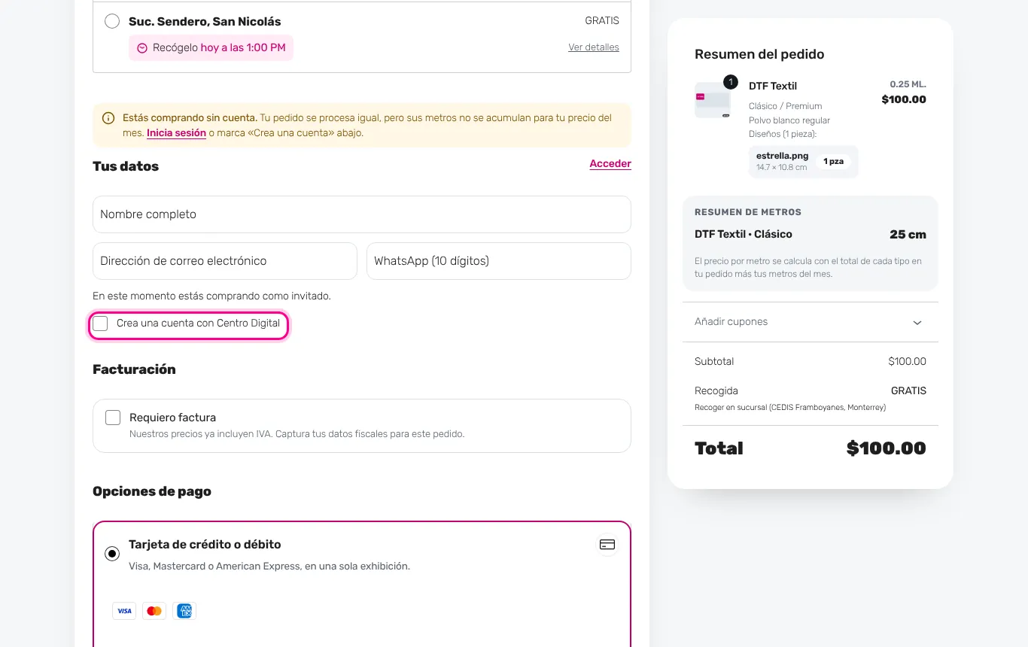Click the 0.25 ML. quantity text

[908, 84]
